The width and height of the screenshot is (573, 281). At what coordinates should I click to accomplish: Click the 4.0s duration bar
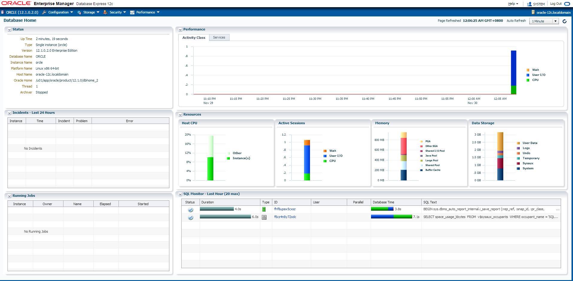(x=217, y=209)
